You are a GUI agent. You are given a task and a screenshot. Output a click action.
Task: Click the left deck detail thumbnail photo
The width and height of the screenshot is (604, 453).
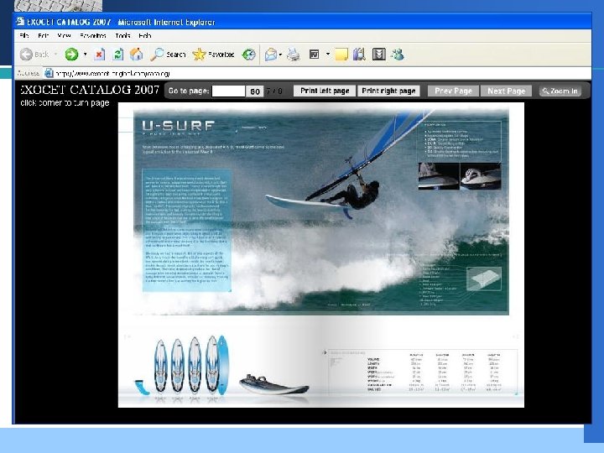(x=439, y=176)
